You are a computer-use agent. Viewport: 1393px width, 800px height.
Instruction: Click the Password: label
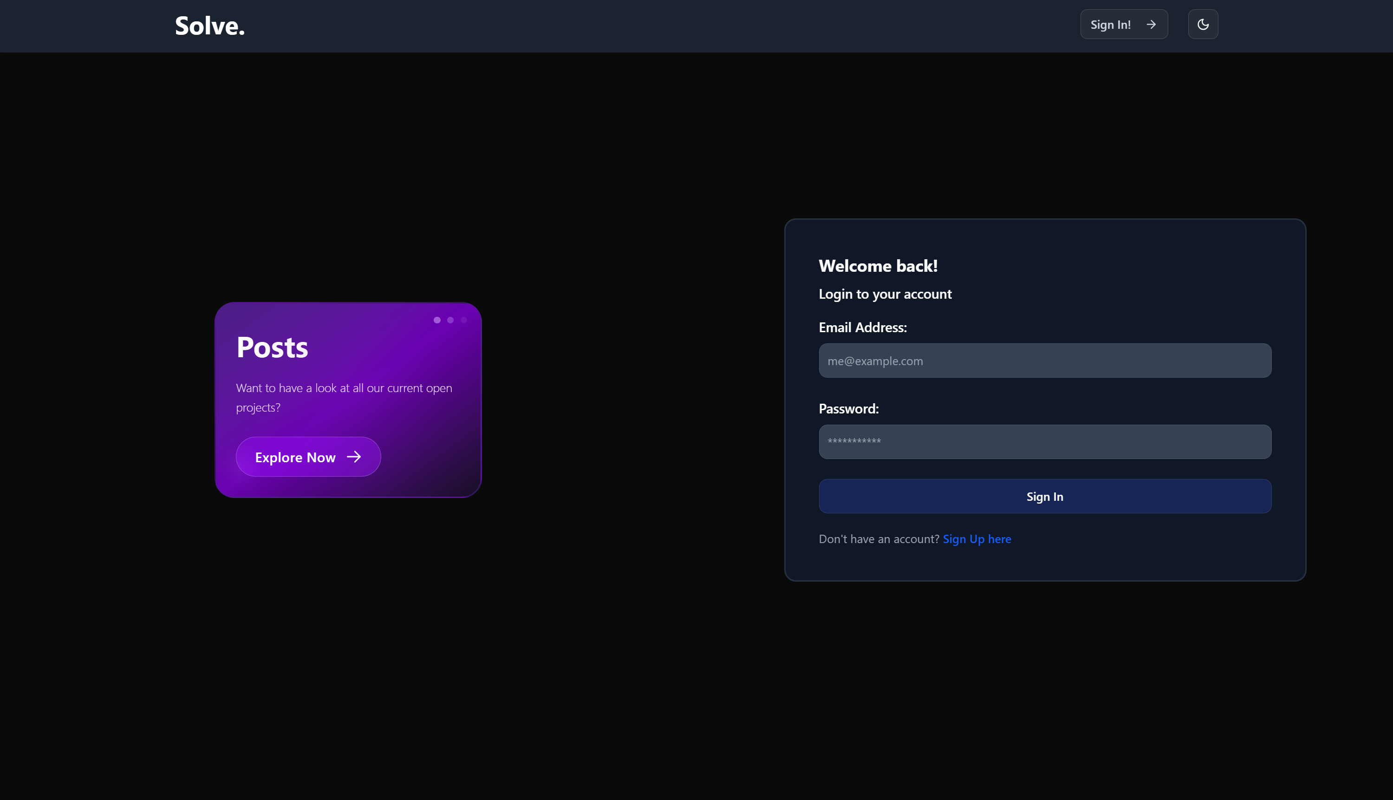tap(848, 409)
